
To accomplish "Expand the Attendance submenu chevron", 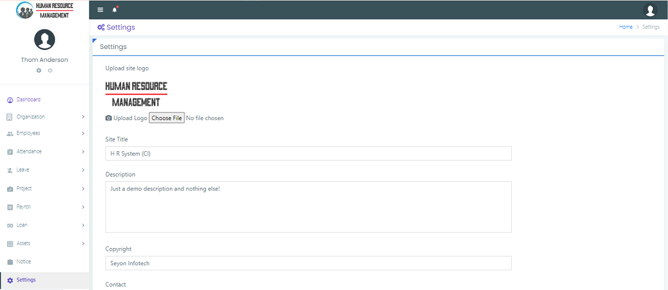I will point(83,152).
